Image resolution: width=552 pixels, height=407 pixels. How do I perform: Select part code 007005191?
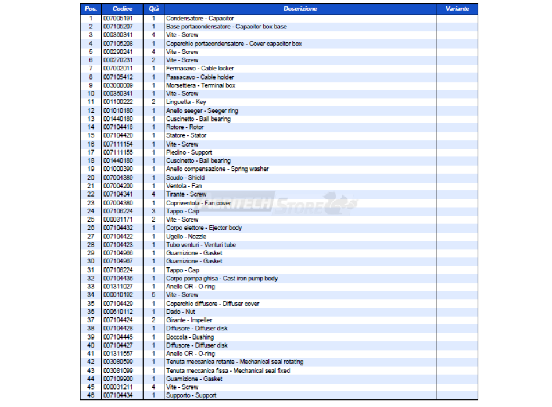[x=118, y=19]
